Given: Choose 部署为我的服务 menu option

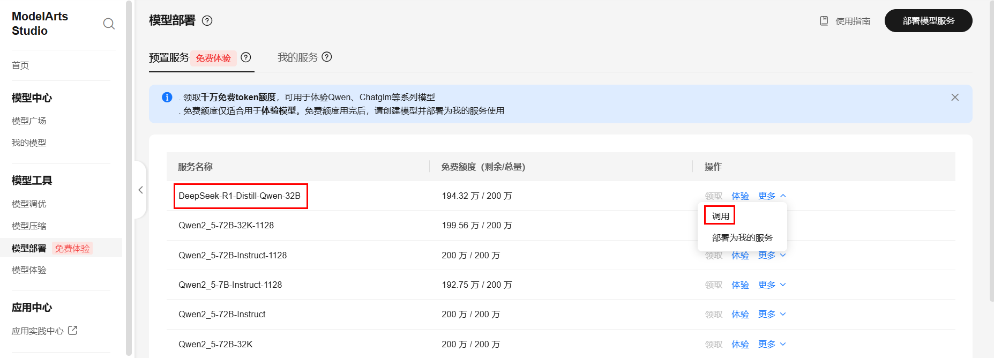Looking at the screenshot, I should tap(742, 237).
